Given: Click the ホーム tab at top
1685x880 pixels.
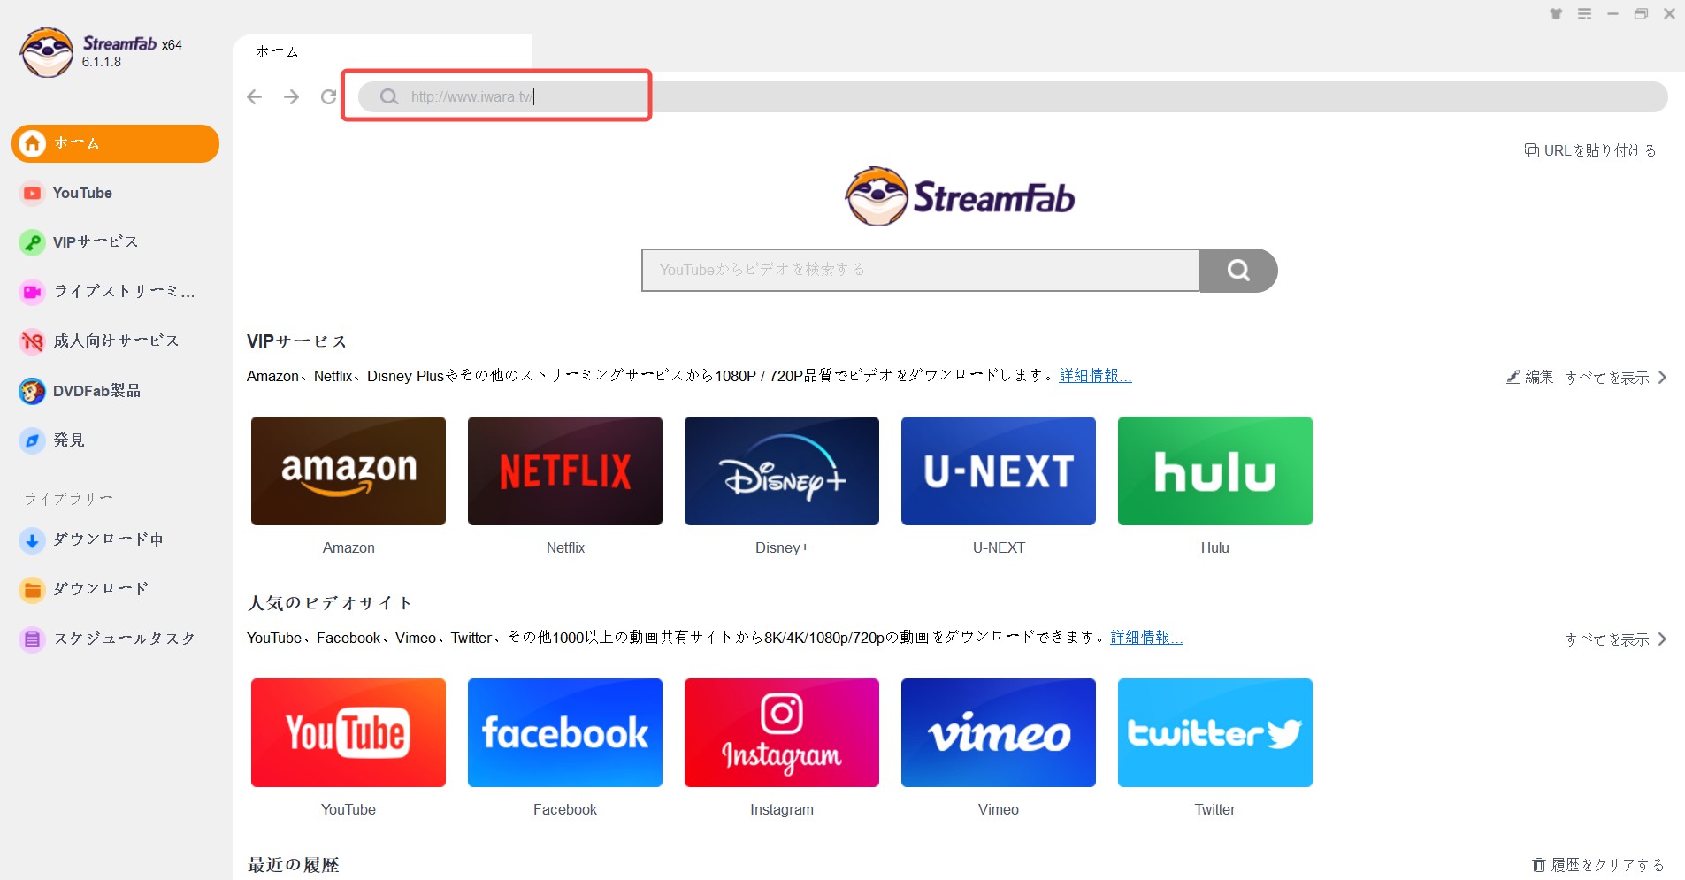Looking at the screenshot, I should coord(382,52).
